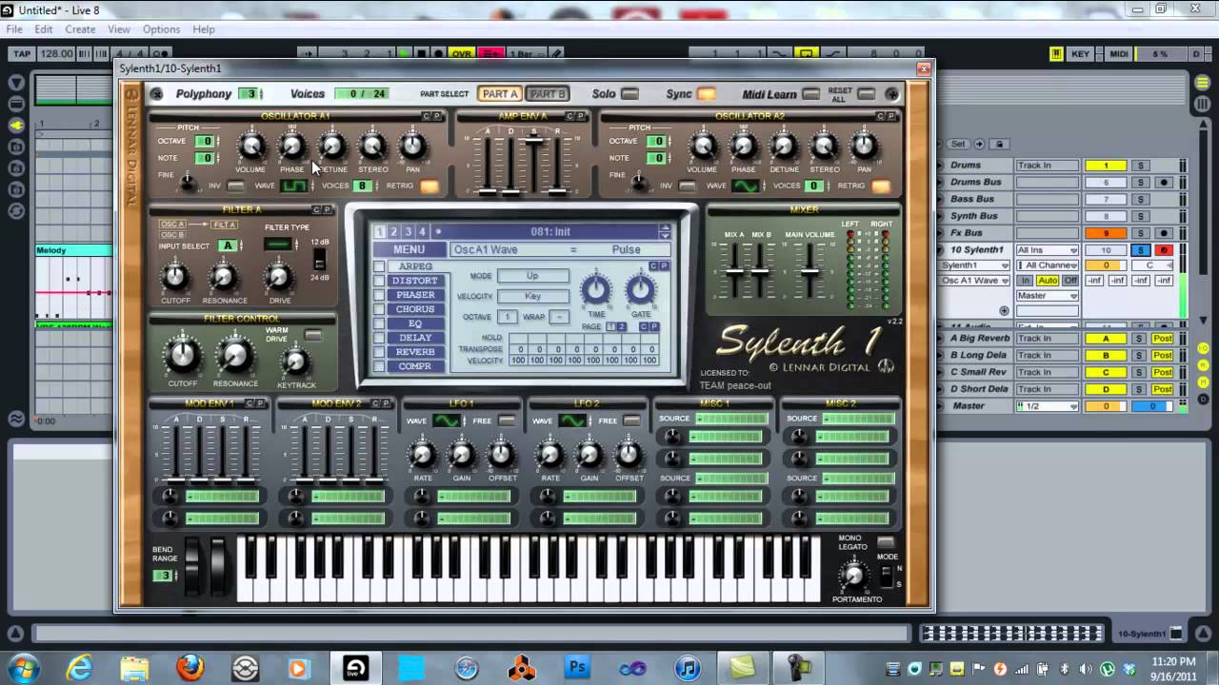1219x685 pixels.
Task: Click the LFO 1 Rate knob
Action: pyautogui.click(x=422, y=455)
